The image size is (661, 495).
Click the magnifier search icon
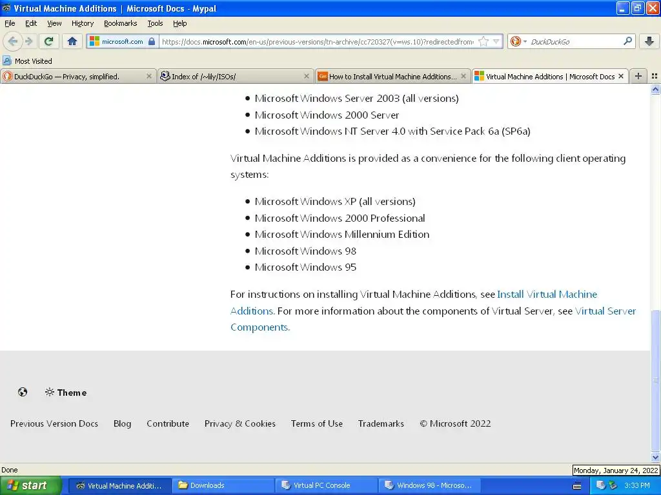pyautogui.click(x=627, y=41)
